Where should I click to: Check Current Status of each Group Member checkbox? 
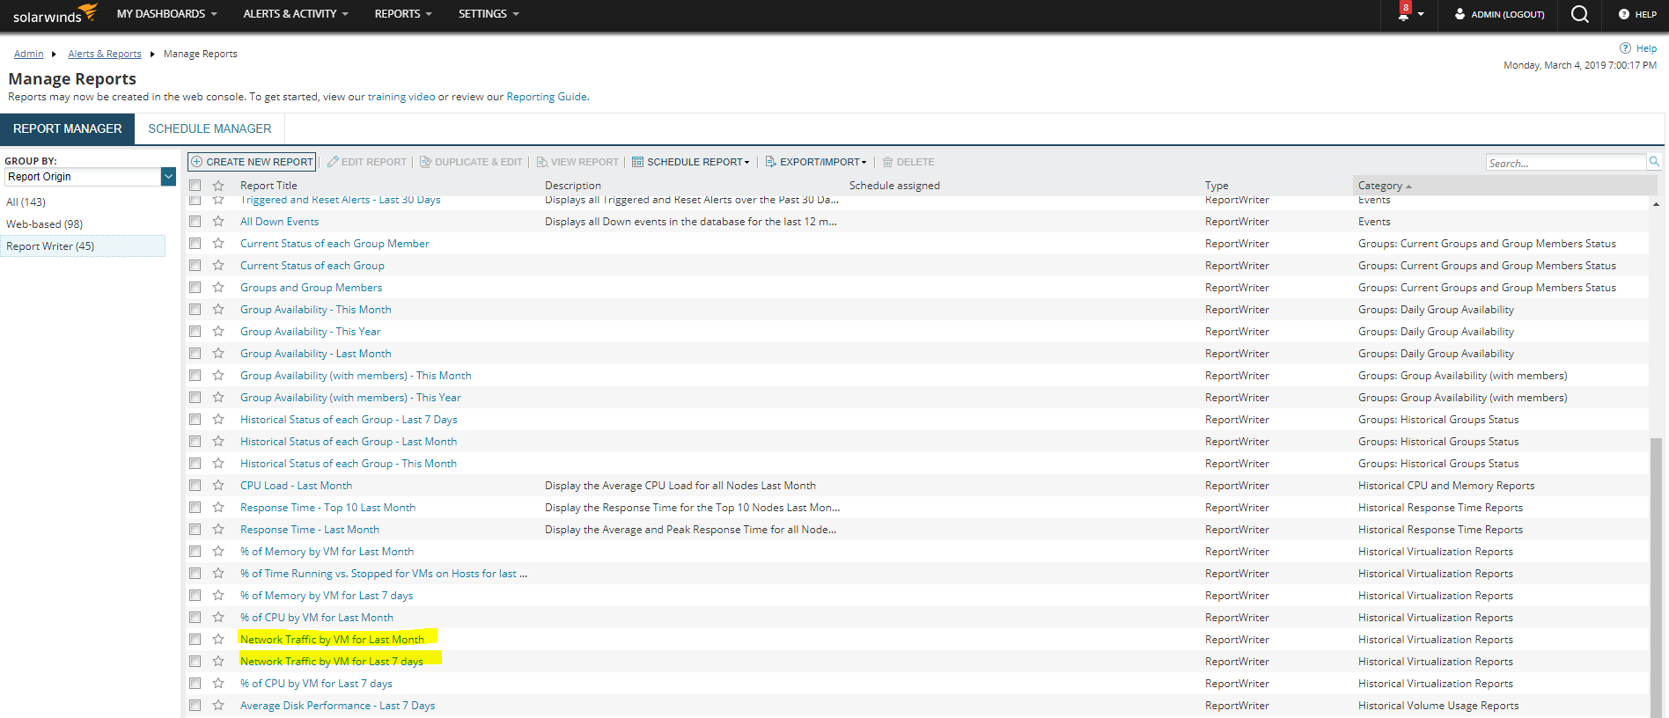195,244
